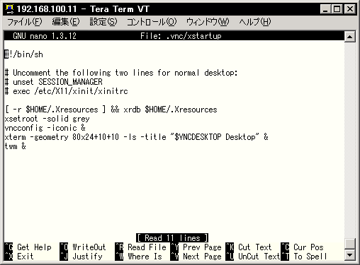Click the vertical scrollbar thumb

[x=349, y=244]
